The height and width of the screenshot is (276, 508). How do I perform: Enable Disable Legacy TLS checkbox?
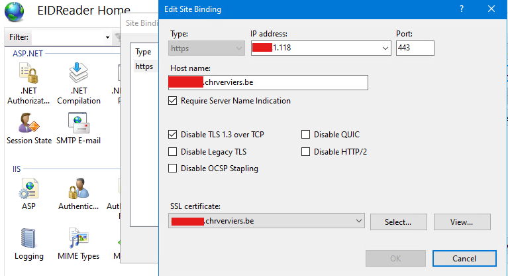[173, 152]
